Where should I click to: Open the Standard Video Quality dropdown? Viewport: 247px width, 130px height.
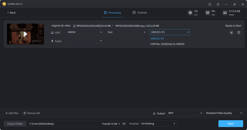click(x=224, y=113)
